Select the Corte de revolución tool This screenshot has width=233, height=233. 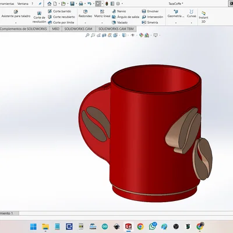(x=39, y=17)
